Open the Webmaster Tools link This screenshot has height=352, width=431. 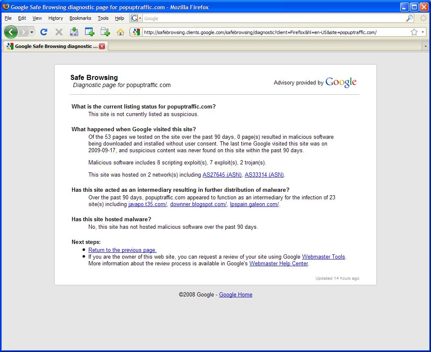click(323, 257)
